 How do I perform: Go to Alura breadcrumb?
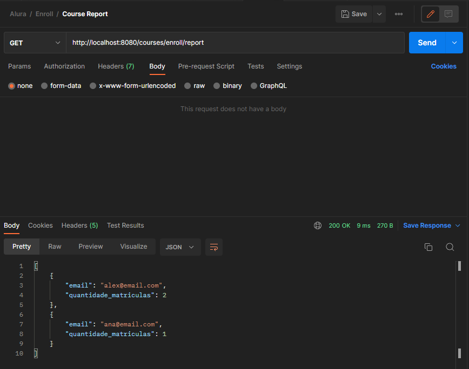18,14
